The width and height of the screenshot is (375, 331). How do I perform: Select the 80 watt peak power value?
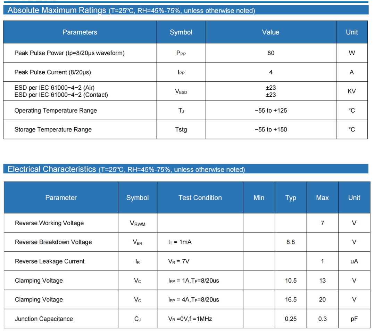270,53
